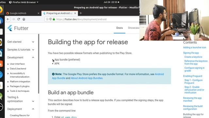Jump to Signing the app section

[191, 53]
